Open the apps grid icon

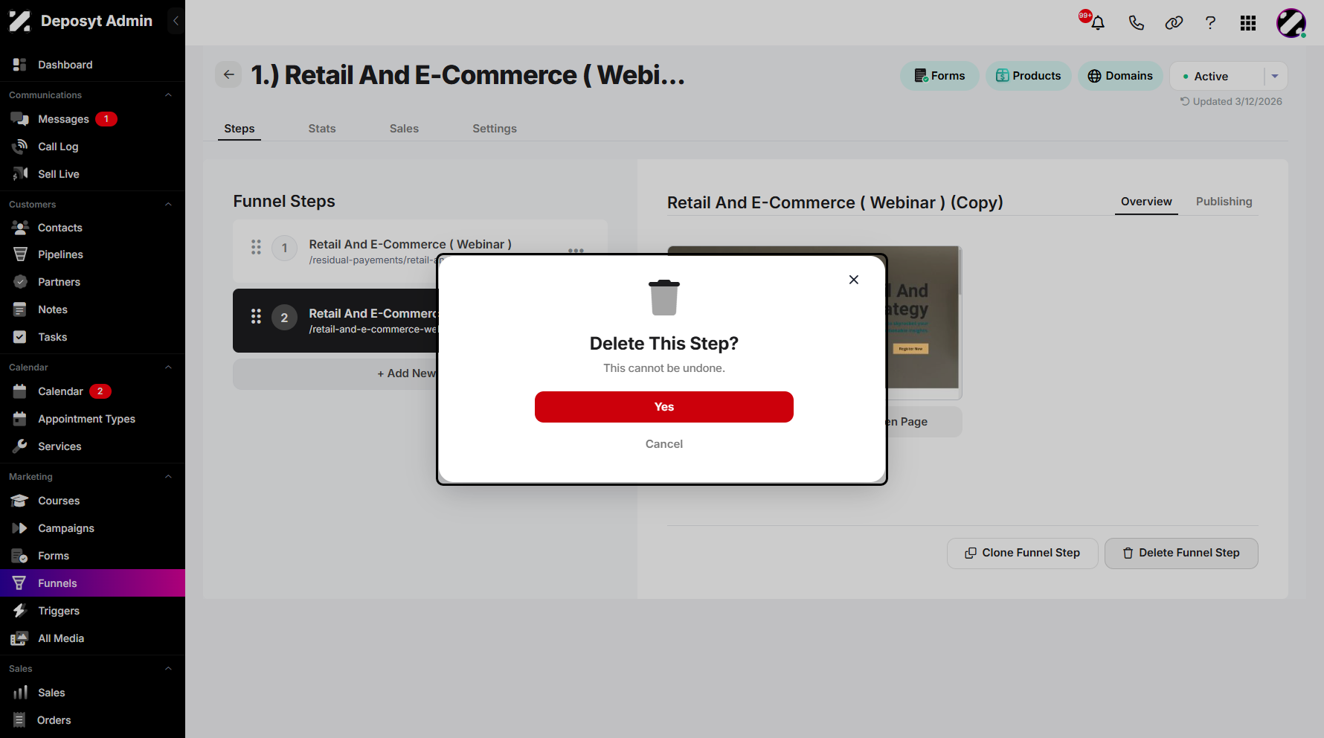[1248, 23]
